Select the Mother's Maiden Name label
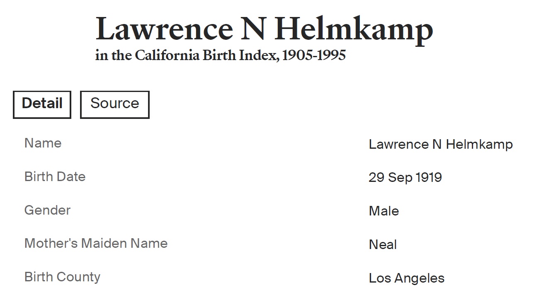 click(96, 243)
